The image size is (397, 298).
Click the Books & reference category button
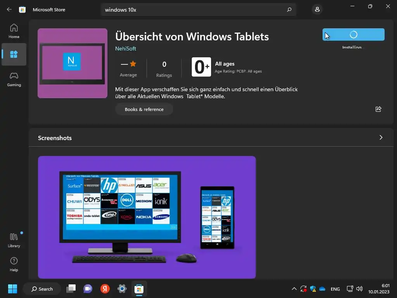[x=144, y=109]
